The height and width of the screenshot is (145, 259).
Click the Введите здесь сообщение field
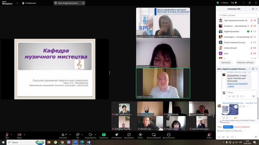click(x=237, y=131)
